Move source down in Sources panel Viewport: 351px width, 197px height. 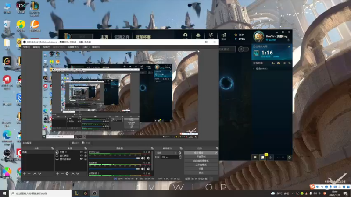click(78, 173)
